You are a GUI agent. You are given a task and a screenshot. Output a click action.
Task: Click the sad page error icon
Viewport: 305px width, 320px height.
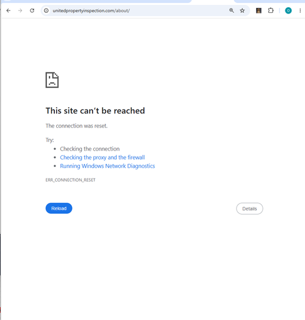pos(52,80)
